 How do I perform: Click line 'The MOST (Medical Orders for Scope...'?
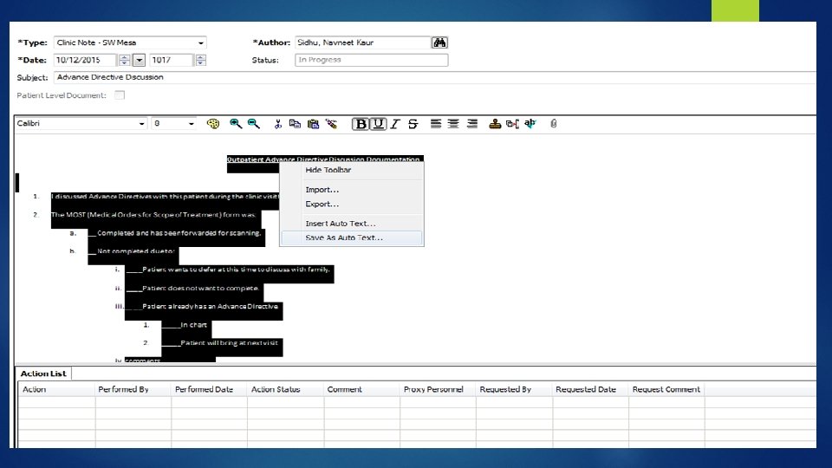point(153,215)
